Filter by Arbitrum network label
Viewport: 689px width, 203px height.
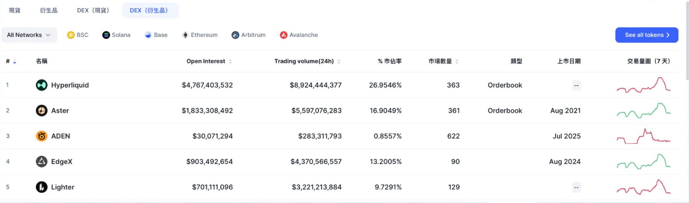(253, 35)
